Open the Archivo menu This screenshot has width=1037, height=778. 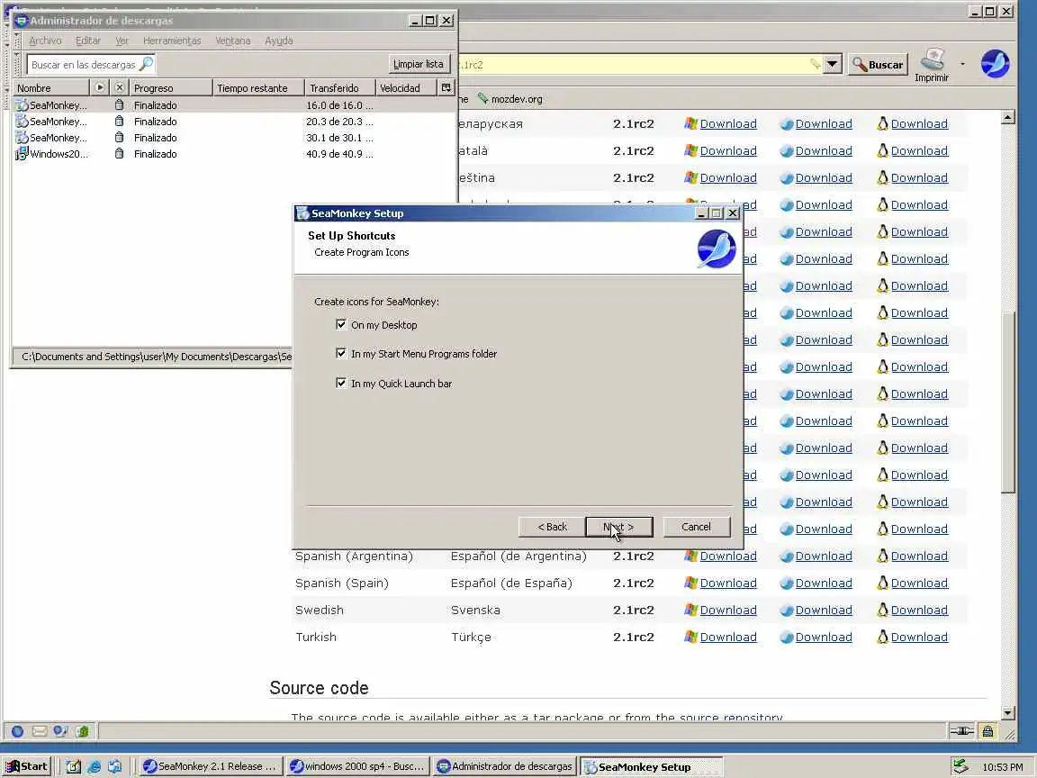(x=45, y=41)
